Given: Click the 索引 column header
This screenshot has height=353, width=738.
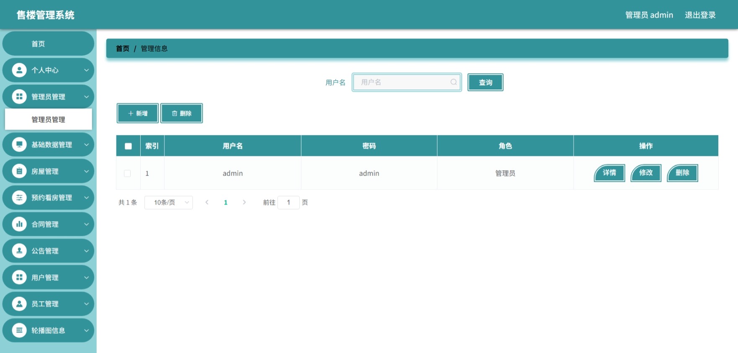Looking at the screenshot, I should click(152, 146).
